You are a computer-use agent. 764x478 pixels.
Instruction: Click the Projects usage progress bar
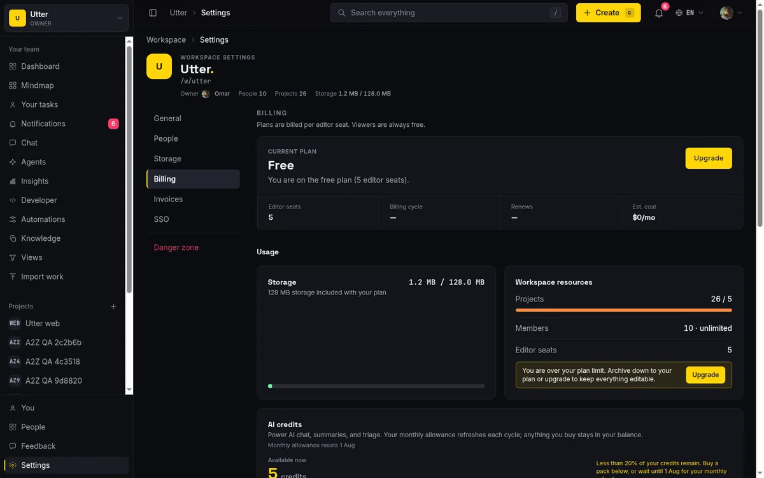(x=623, y=310)
